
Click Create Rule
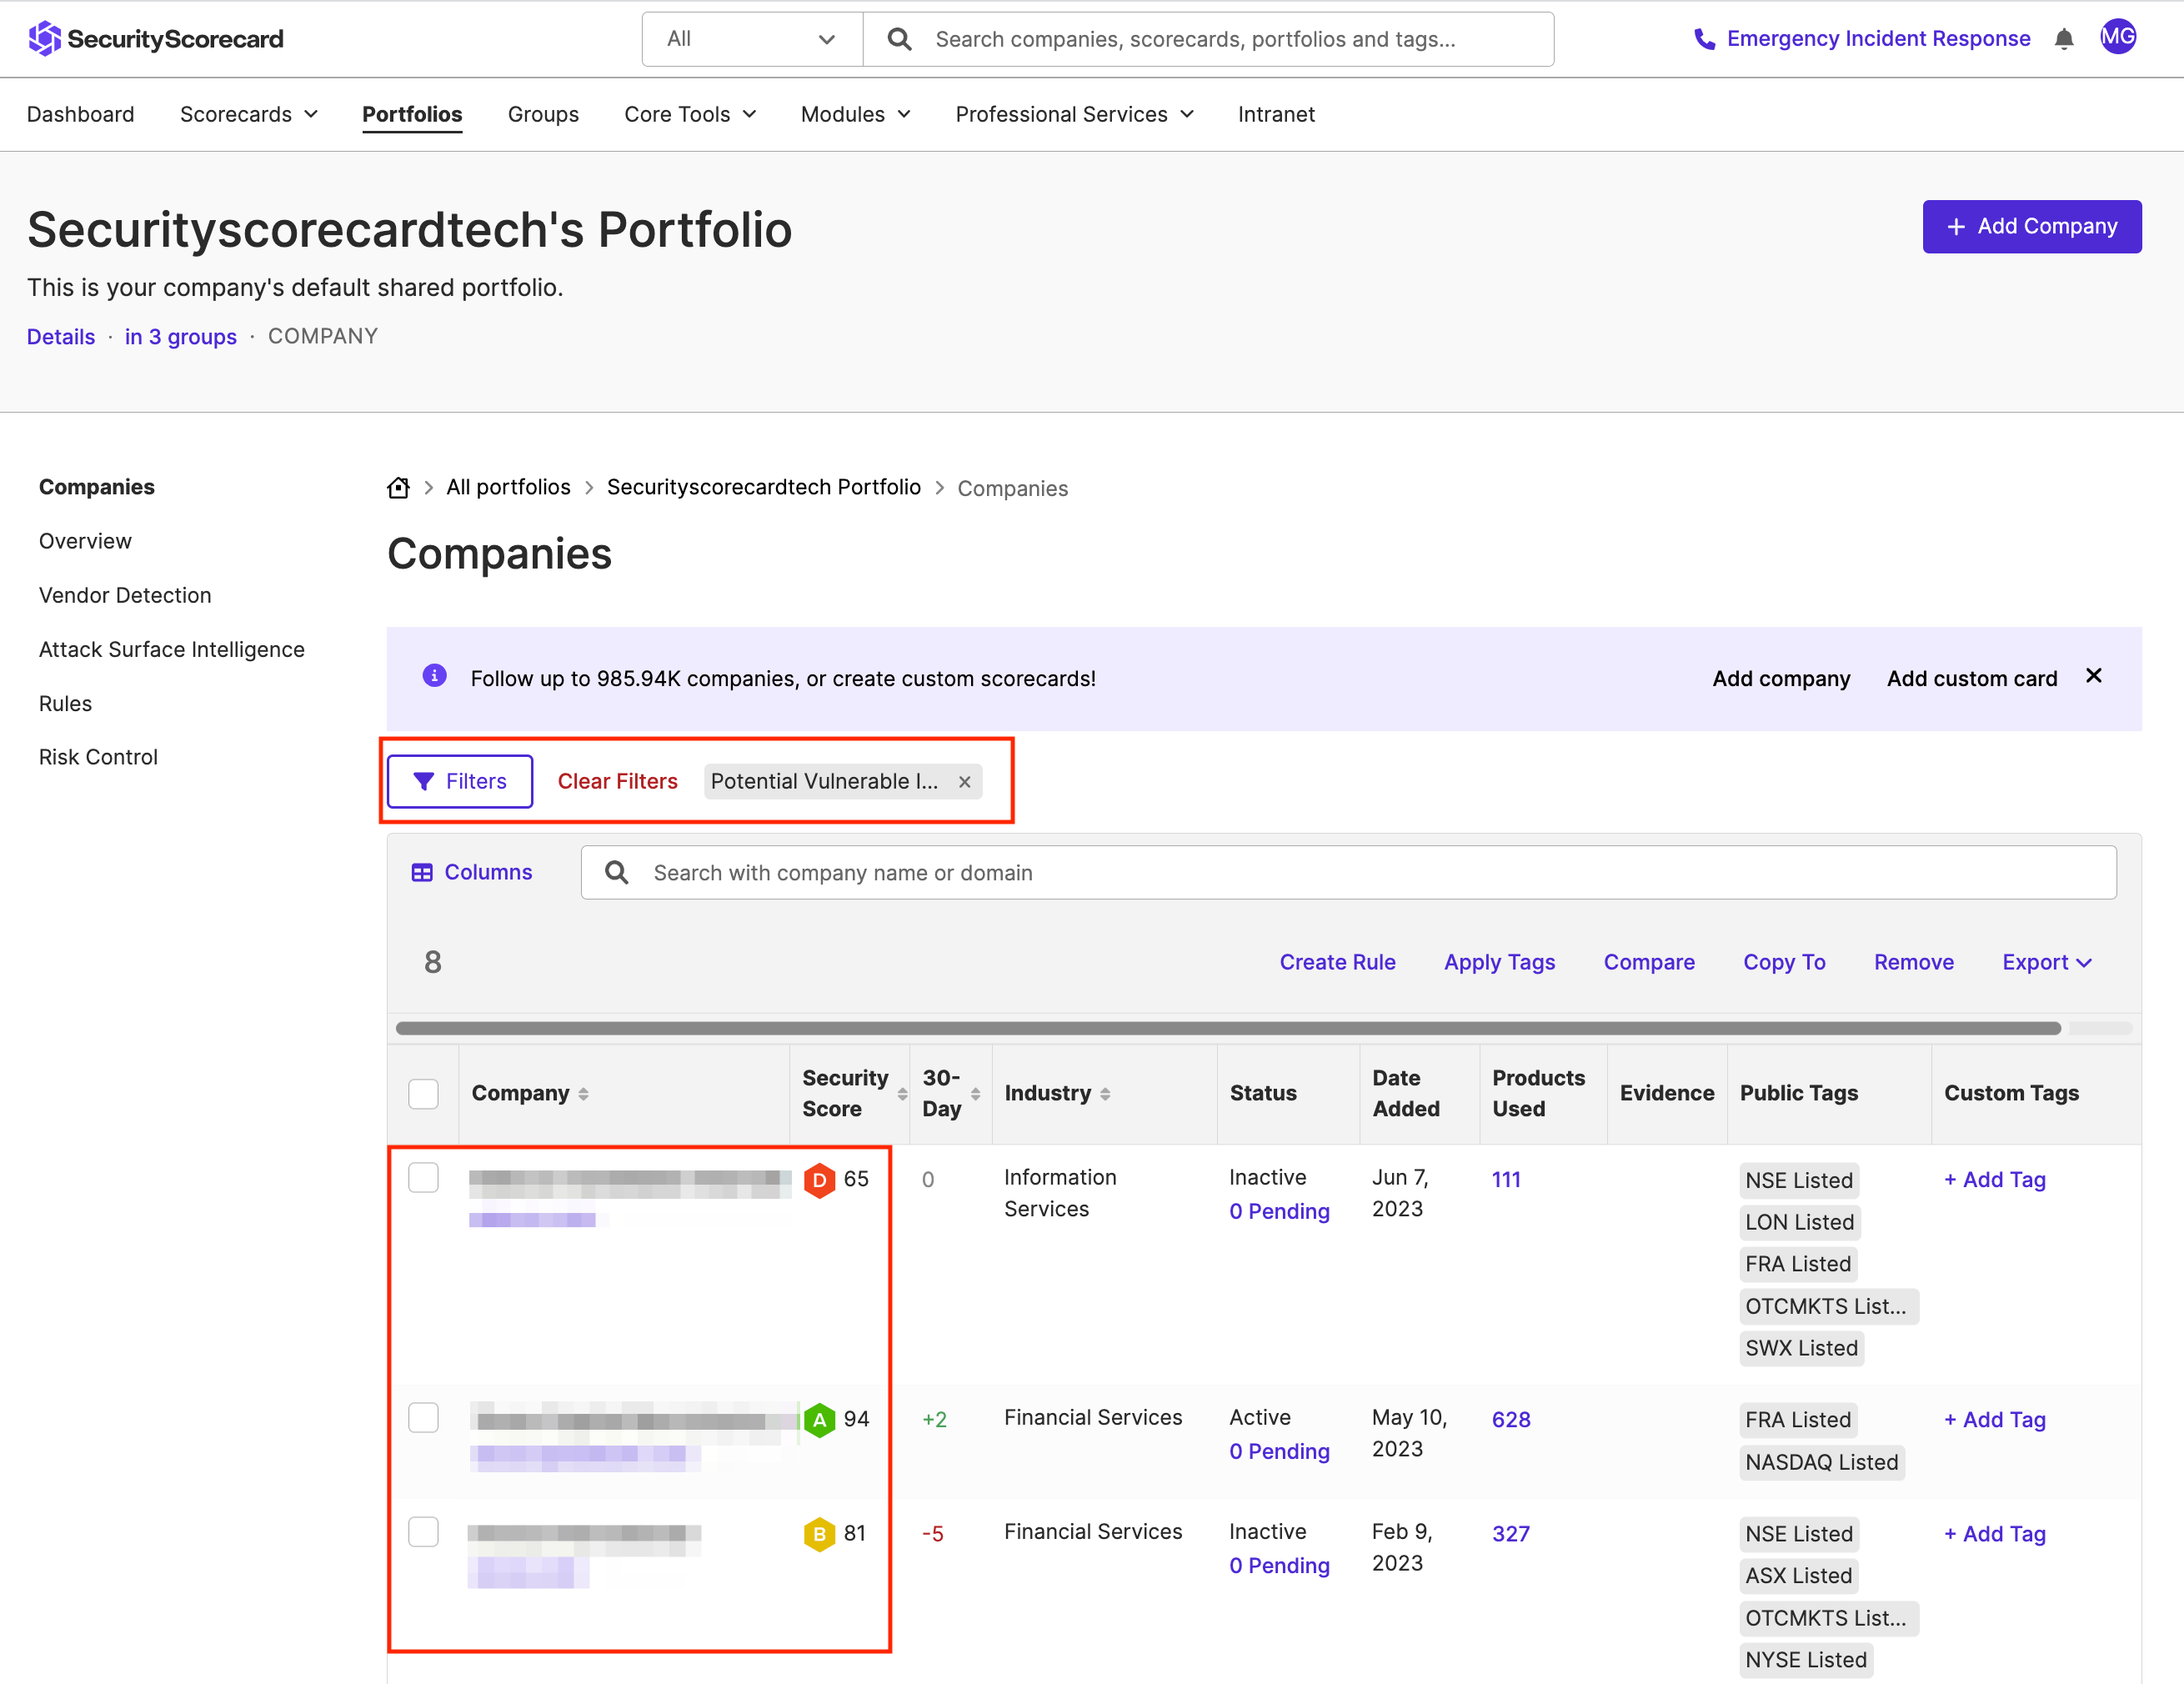pyautogui.click(x=1338, y=962)
